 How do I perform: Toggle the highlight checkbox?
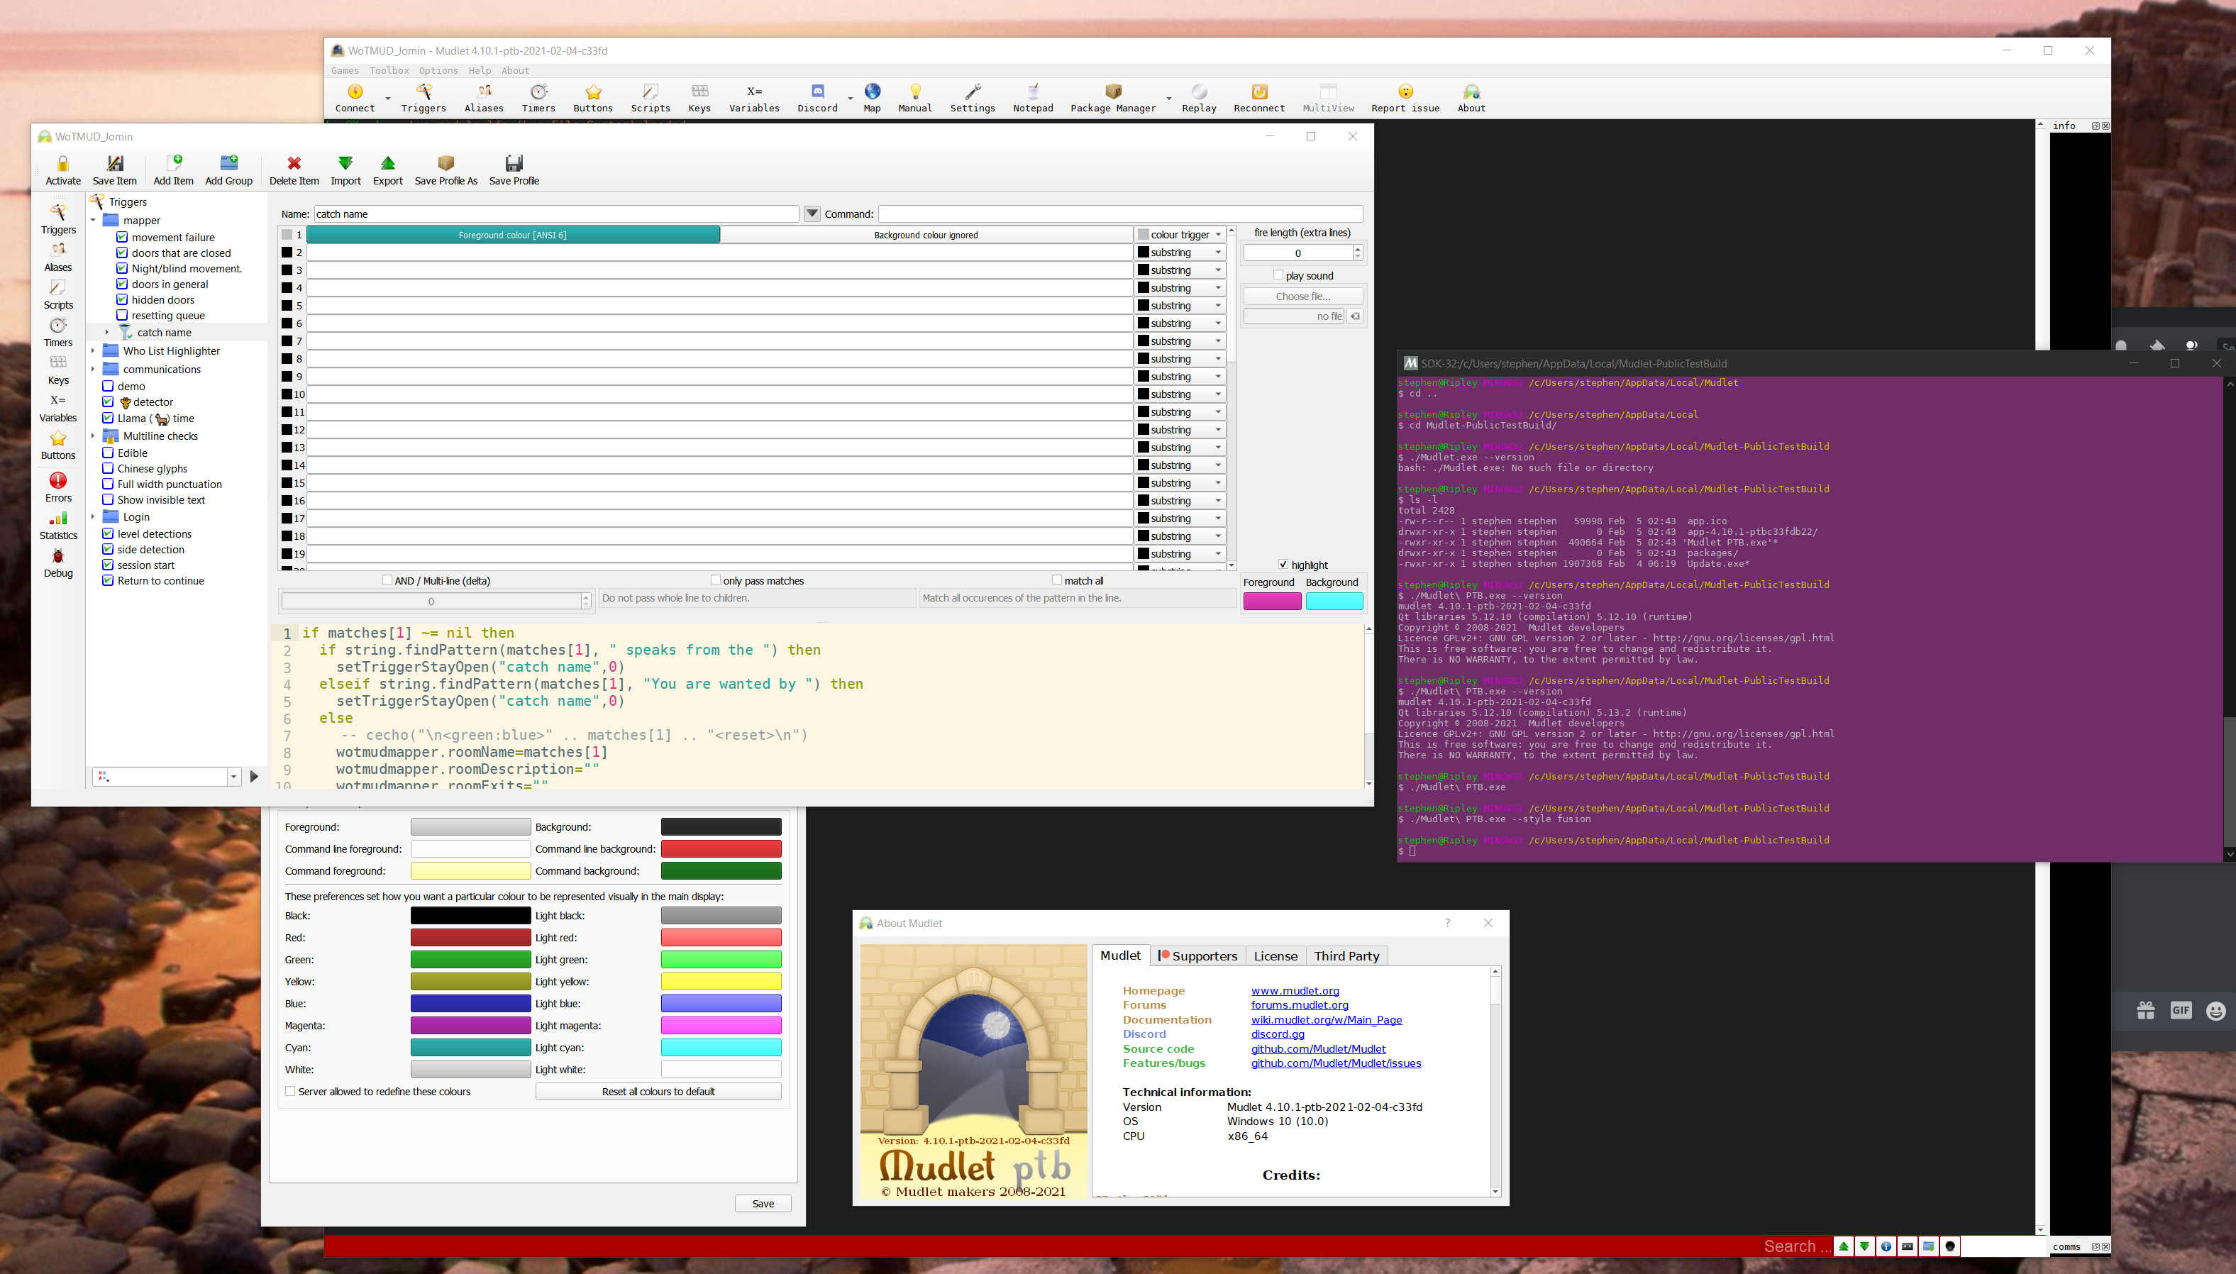point(1283,565)
